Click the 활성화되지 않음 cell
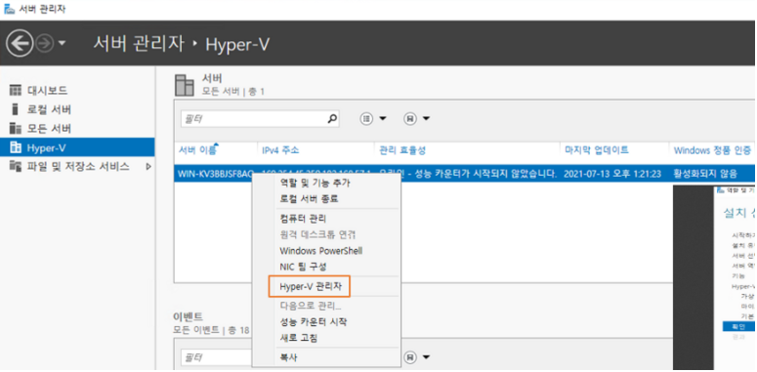The height and width of the screenshot is (372, 757). [x=705, y=173]
